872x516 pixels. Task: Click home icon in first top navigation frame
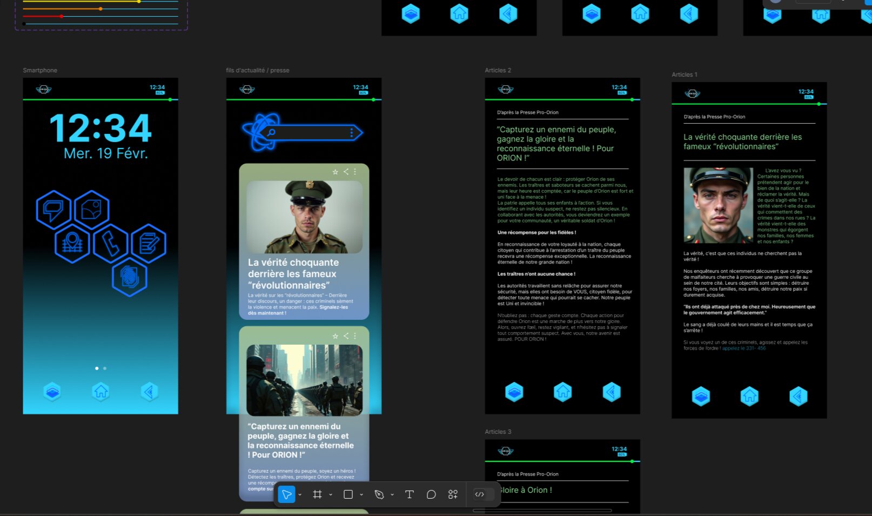pos(459,13)
